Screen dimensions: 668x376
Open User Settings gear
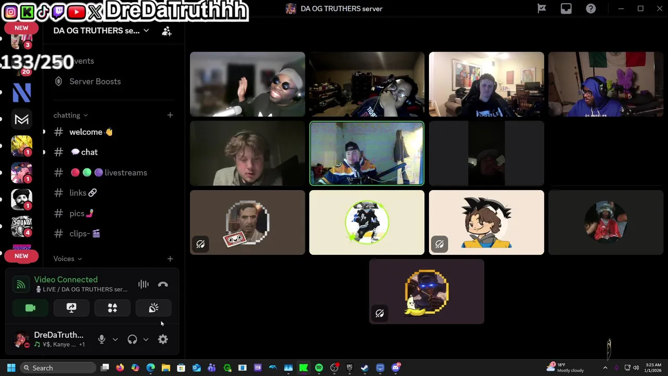tap(163, 339)
